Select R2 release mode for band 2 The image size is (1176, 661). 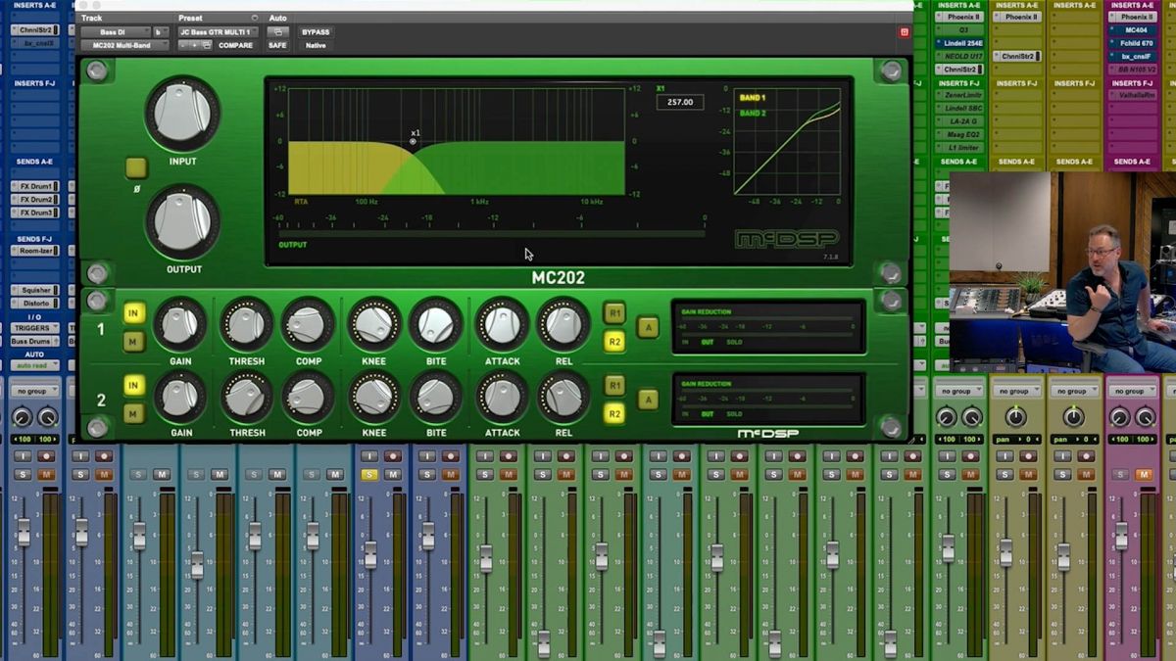point(614,414)
